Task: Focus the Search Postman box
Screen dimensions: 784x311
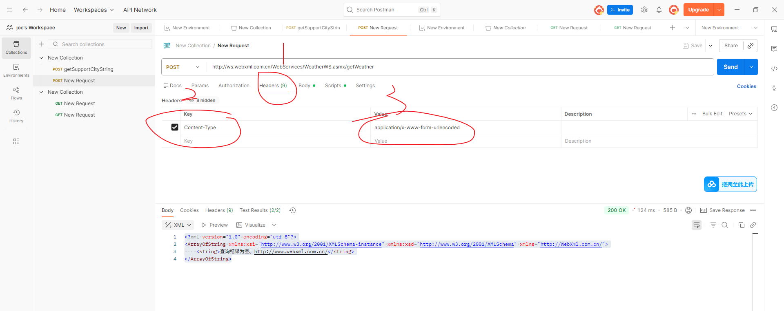Action: tap(392, 10)
